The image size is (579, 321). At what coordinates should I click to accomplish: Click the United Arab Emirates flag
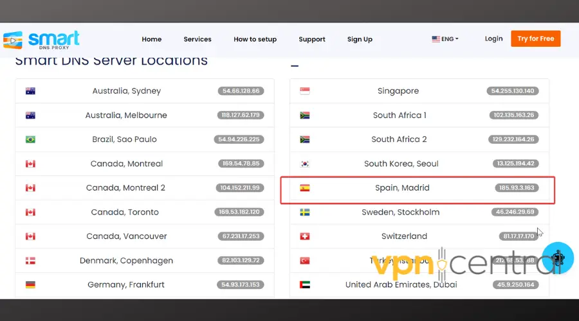pyautogui.click(x=305, y=284)
